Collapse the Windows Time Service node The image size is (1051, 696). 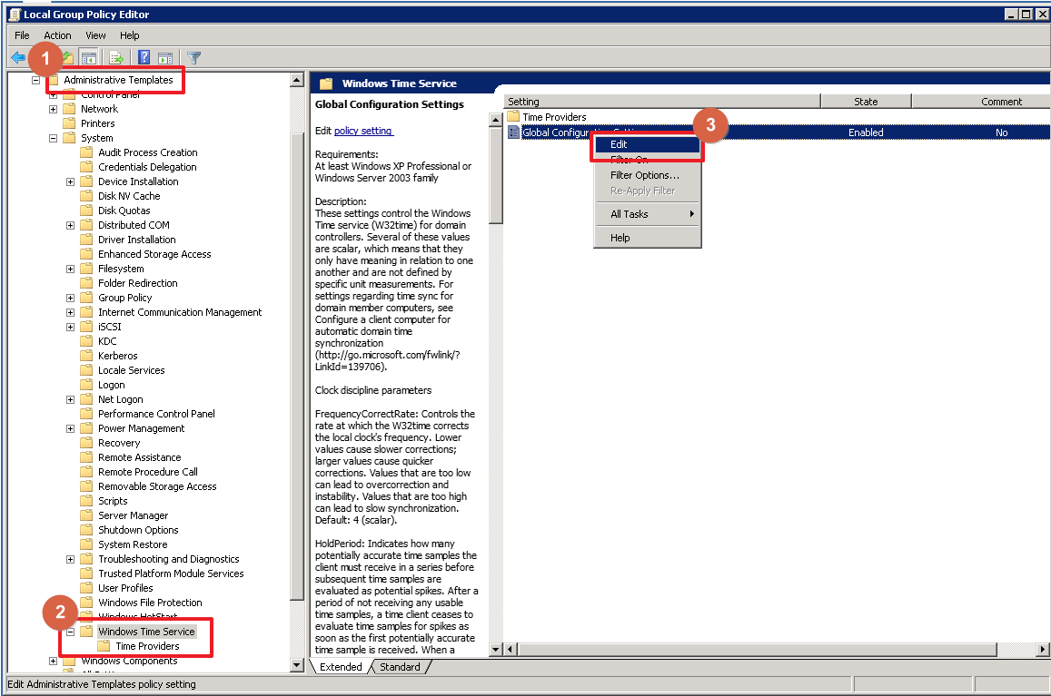coord(70,632)
